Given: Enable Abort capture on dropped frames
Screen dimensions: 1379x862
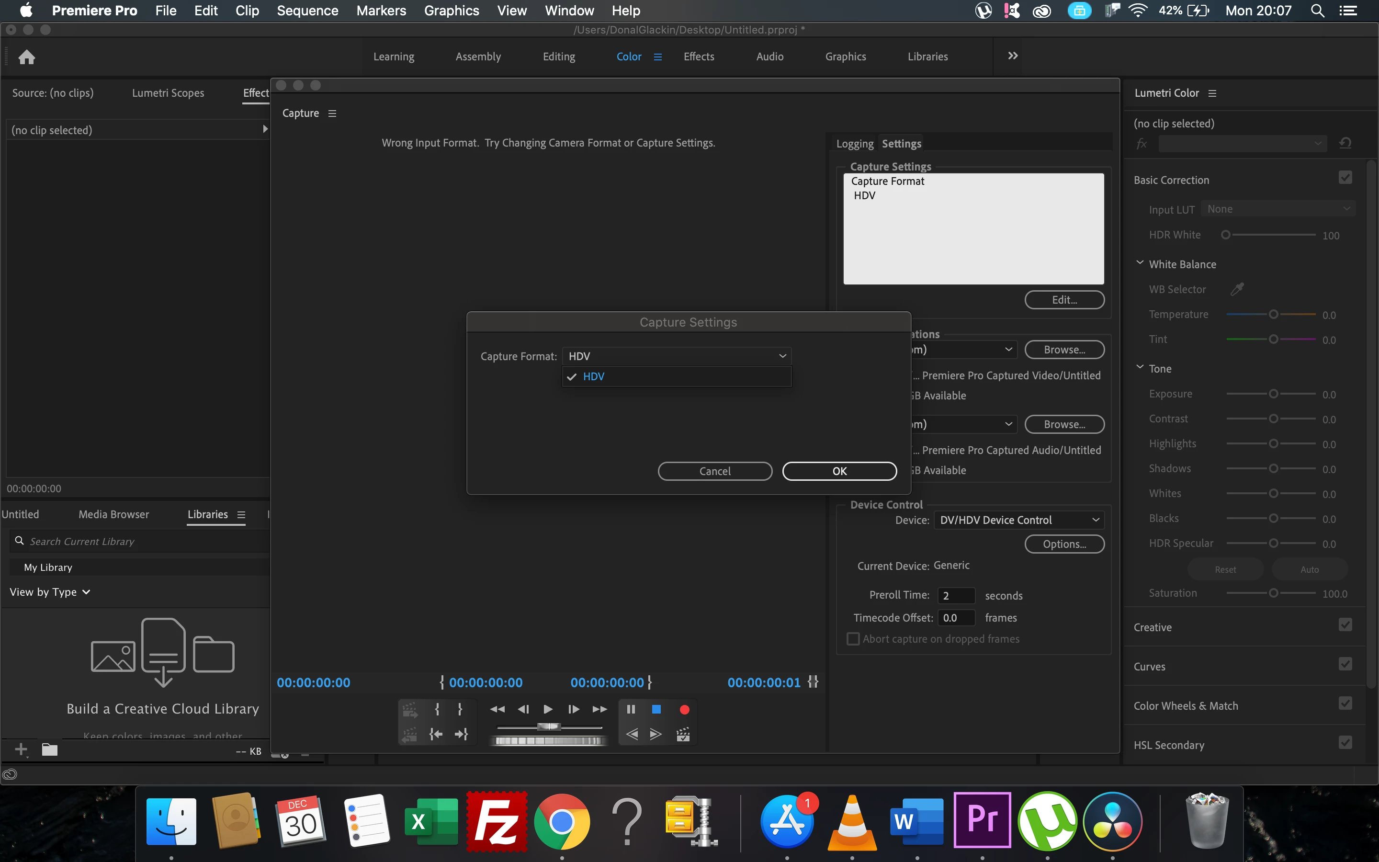Looking at the screenshot, I should click(x=853, y=639).
